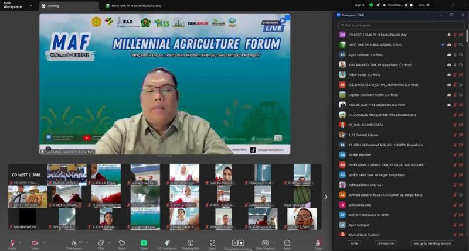Click the Invite button
469x251 pixels.
coord(354,243)
